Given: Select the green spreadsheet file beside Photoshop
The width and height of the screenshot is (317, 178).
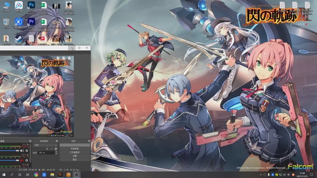Looking at the screenshot, I should click(x=44, y=8).
